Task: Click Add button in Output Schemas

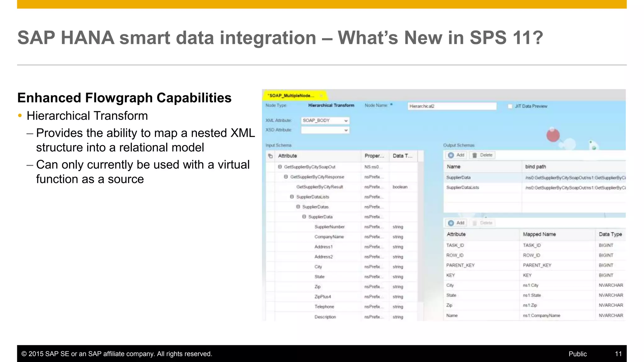Action: tap(456, 155)
